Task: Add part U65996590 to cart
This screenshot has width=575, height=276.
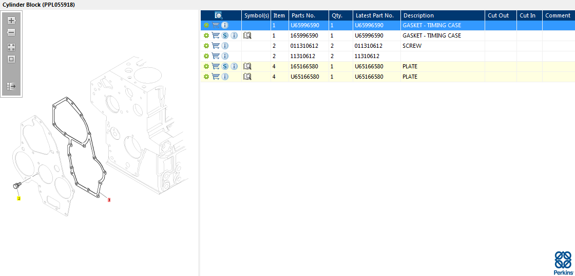Action: [216, 25]
